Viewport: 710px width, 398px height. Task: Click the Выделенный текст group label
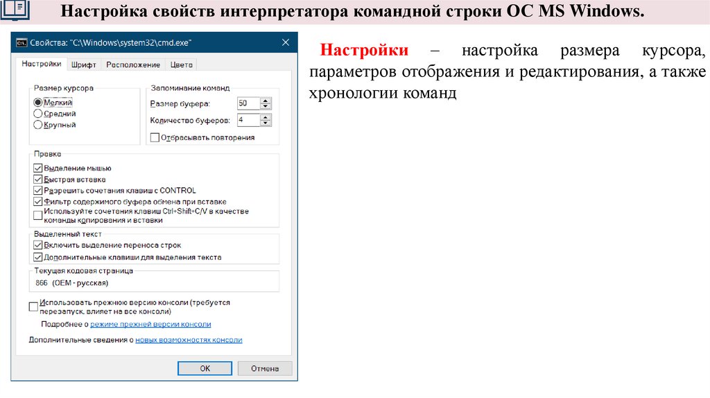[x=67, y=234]
